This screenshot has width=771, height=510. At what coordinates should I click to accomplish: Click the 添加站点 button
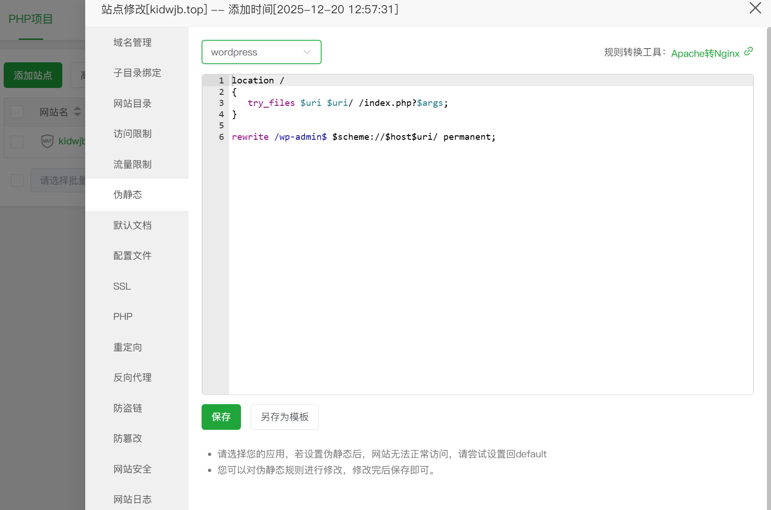33,75
